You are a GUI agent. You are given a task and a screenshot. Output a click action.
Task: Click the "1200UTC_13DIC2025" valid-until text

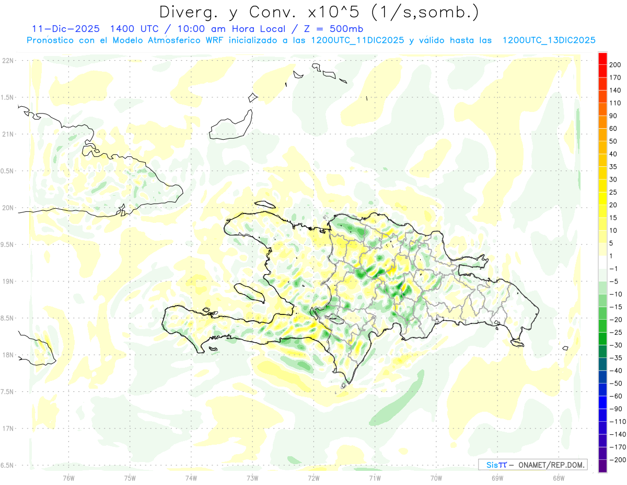(549, 40)
